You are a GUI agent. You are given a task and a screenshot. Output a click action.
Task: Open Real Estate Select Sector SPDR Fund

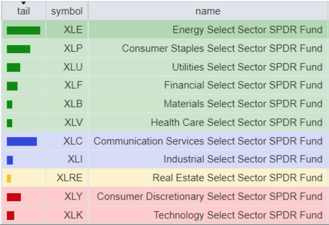(x=237, y=178)
